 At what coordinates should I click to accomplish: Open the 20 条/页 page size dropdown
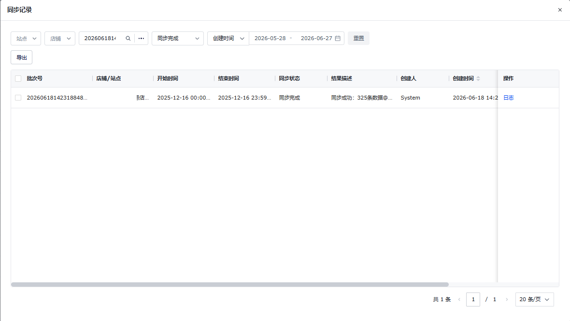coord(534,300)
